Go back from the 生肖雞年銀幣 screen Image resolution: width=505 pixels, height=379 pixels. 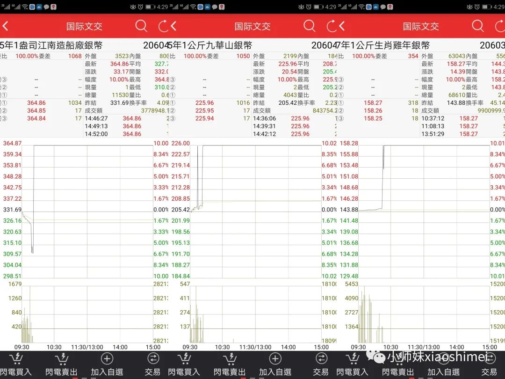coord(342,26)
